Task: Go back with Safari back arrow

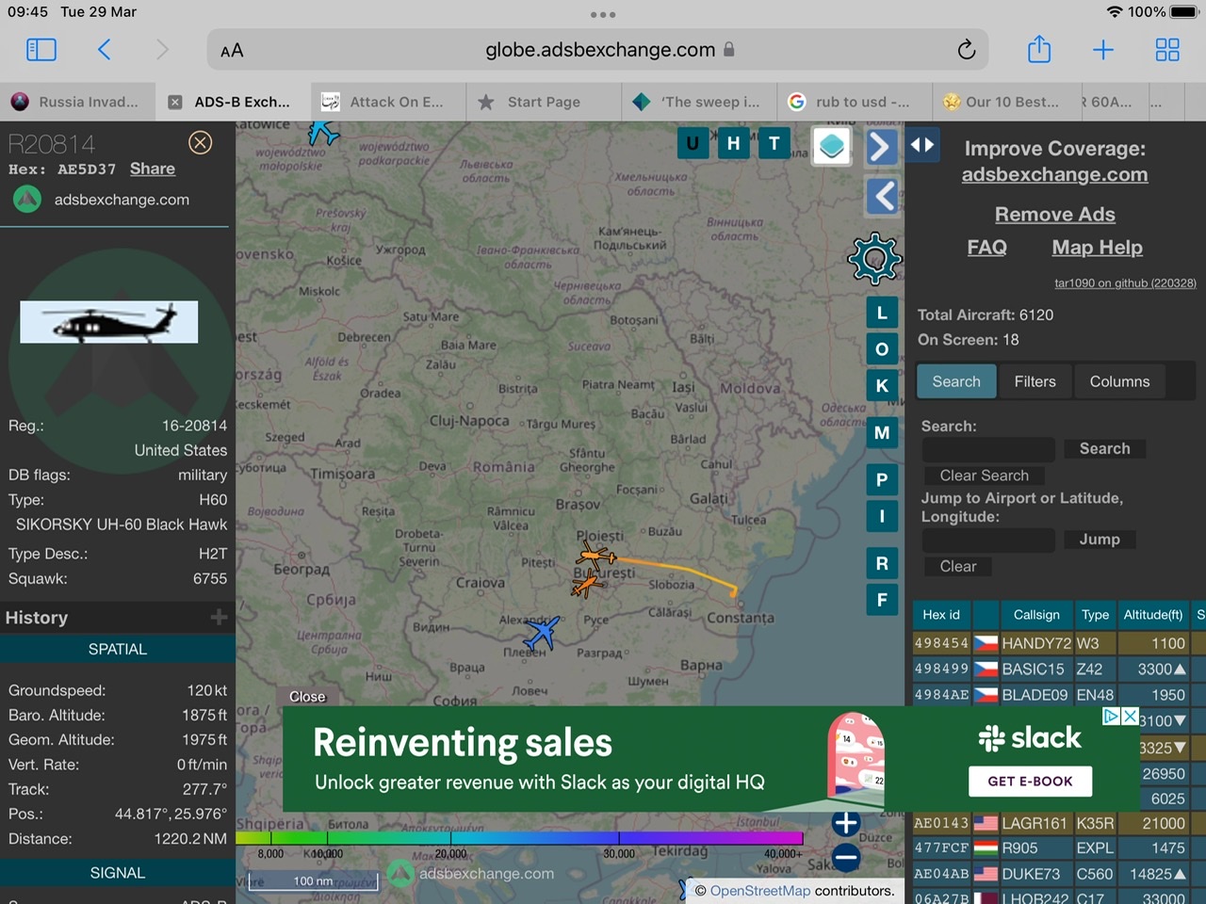Action: (105, 50)
